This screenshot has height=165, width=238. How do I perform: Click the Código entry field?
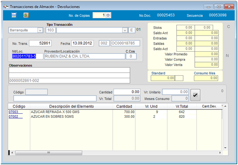[x=37, y=92]
